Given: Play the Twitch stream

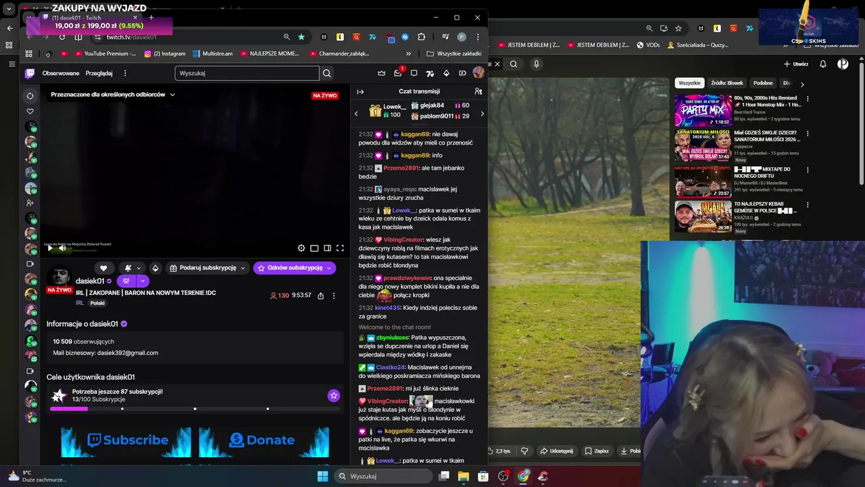Looking at the screenshot, I should [50, 248].
